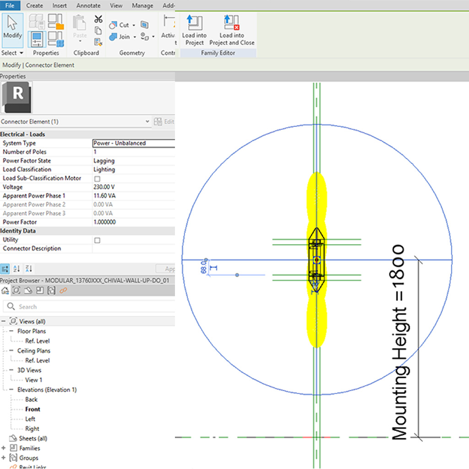469x469 pixels.
Task: Expand the Families tree node
Action: click(x=4, y=448)
